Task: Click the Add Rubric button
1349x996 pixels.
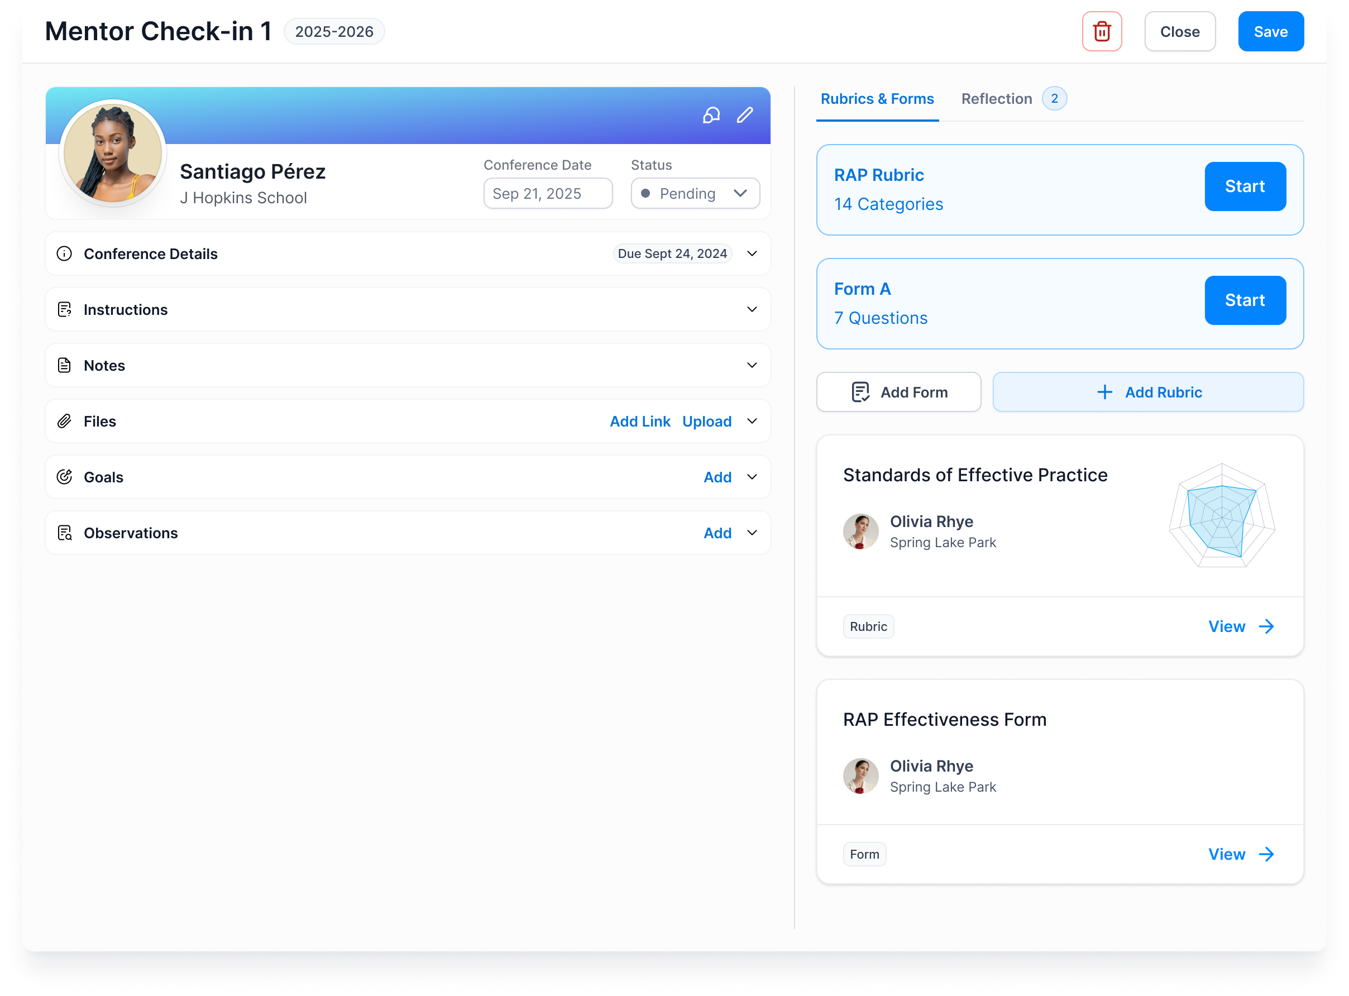Action: coord(1147,392)
